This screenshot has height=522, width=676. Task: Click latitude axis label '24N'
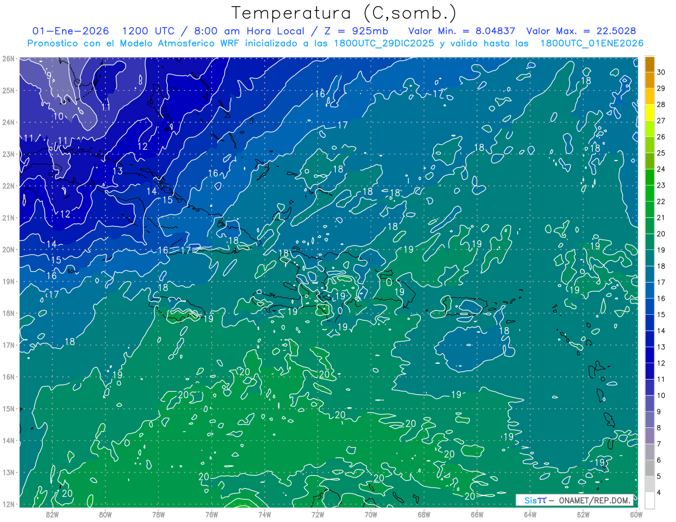click(x=8, y=122)
